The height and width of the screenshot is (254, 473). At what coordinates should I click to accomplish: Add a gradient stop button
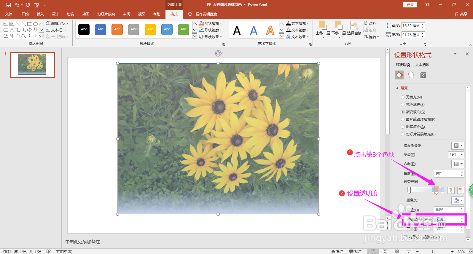[x=451, y=190]
